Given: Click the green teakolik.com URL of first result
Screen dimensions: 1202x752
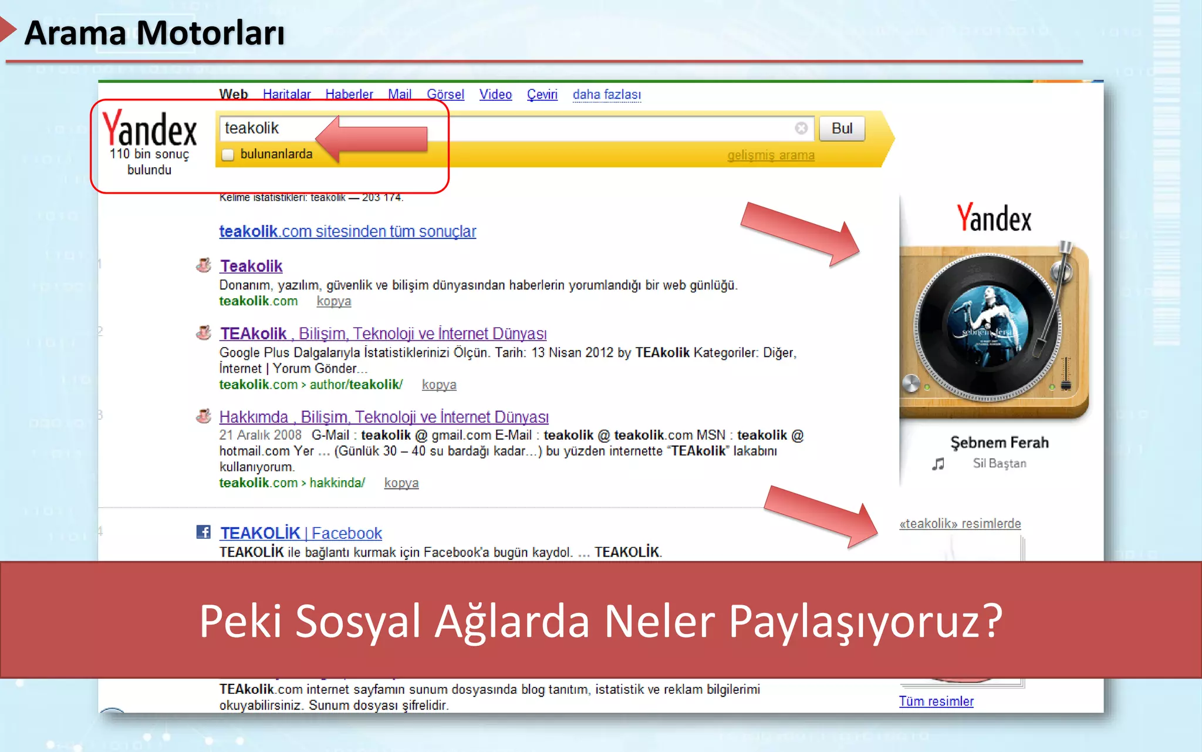Looking at the screenshot, I should pos(258,301).
